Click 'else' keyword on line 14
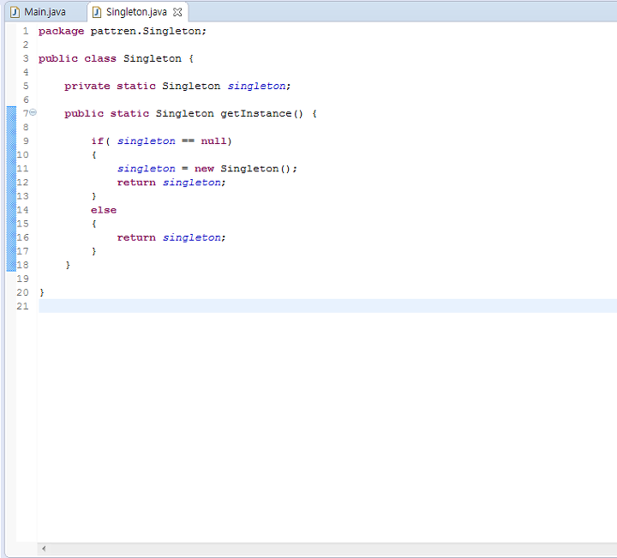Screen dimensions: 617x558 (104, 210)
